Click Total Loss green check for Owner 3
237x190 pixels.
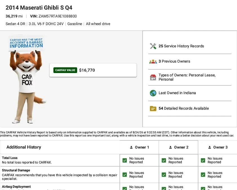coord(203,160)
